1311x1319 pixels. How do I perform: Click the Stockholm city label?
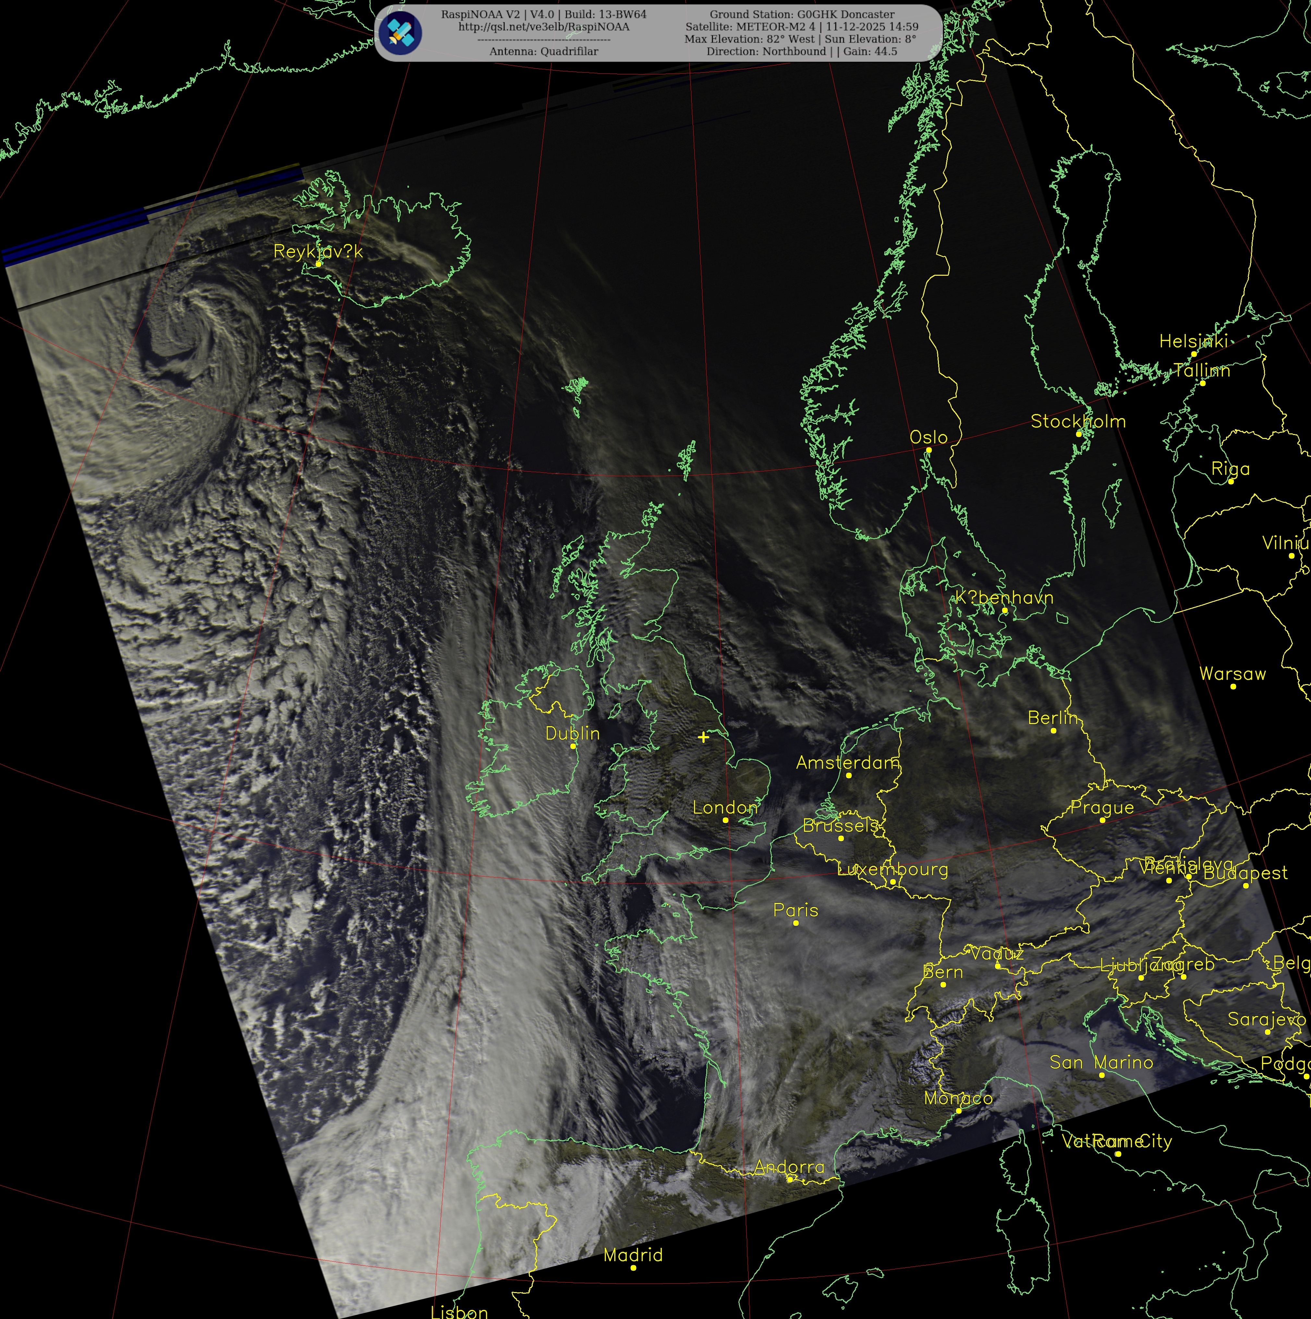[x=1077, y=421]
